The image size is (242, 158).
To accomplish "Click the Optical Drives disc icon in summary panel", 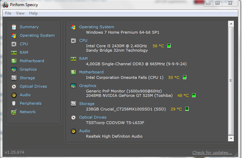I will coord(73,118).
